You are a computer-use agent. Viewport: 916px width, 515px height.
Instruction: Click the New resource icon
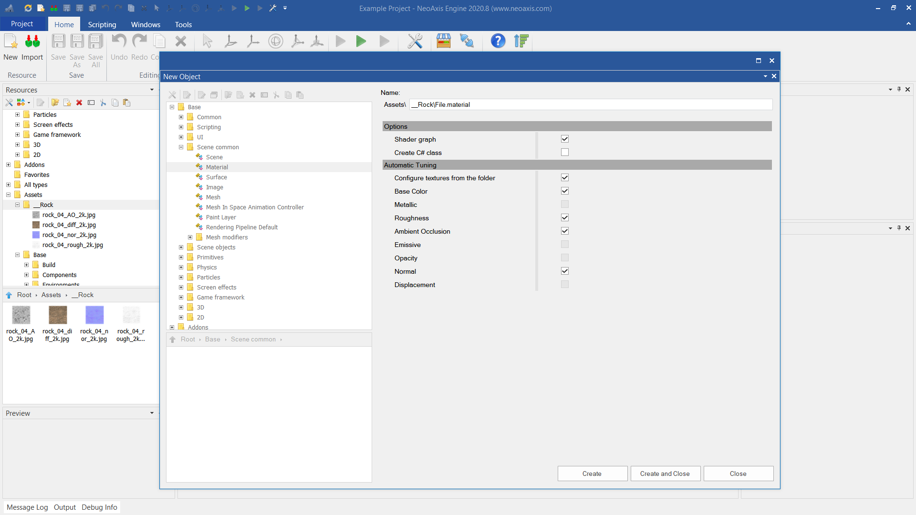10,42
